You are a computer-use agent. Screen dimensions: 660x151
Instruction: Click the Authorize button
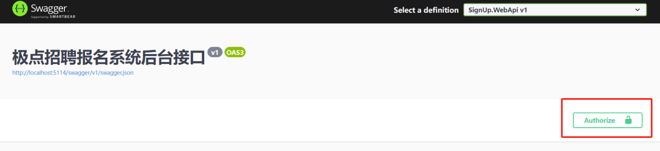click(x=608, y=120)
